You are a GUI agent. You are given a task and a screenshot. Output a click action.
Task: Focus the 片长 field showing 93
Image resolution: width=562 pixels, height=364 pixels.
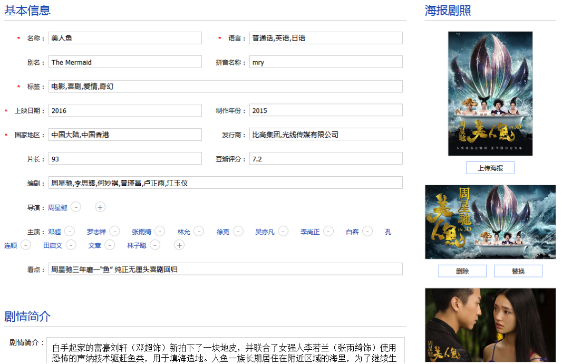click(x=125, y=159)
